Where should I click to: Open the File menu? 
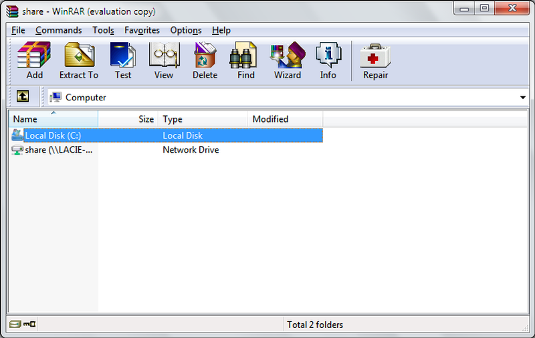coord(18,30)
